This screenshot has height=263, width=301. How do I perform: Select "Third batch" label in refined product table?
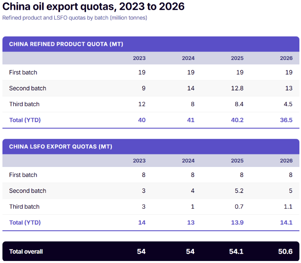[24, 104]
